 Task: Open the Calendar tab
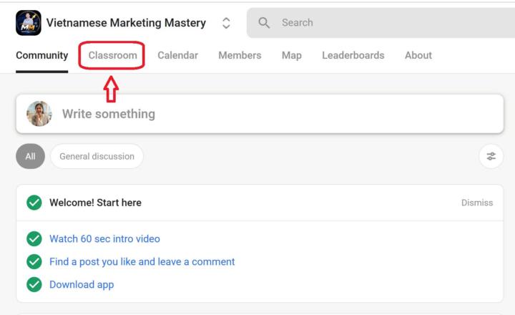[x=177, y=55]
